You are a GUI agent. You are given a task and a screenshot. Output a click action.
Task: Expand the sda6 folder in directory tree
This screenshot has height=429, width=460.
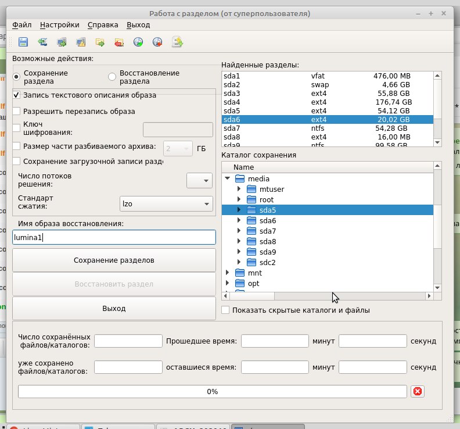(x=239, y=221)
